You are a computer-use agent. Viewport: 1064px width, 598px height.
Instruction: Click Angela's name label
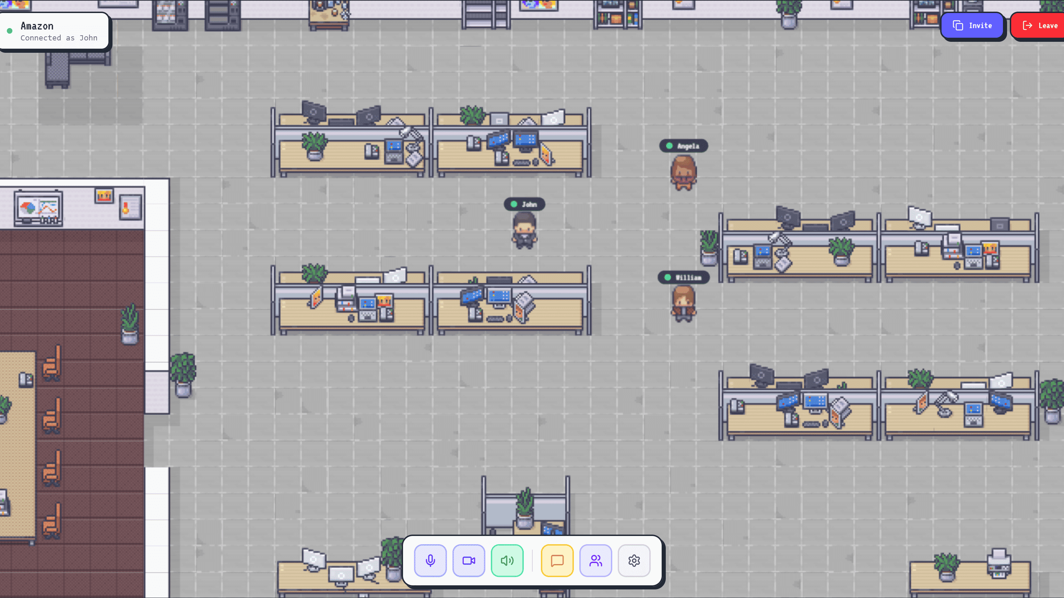tap(684, 146)
